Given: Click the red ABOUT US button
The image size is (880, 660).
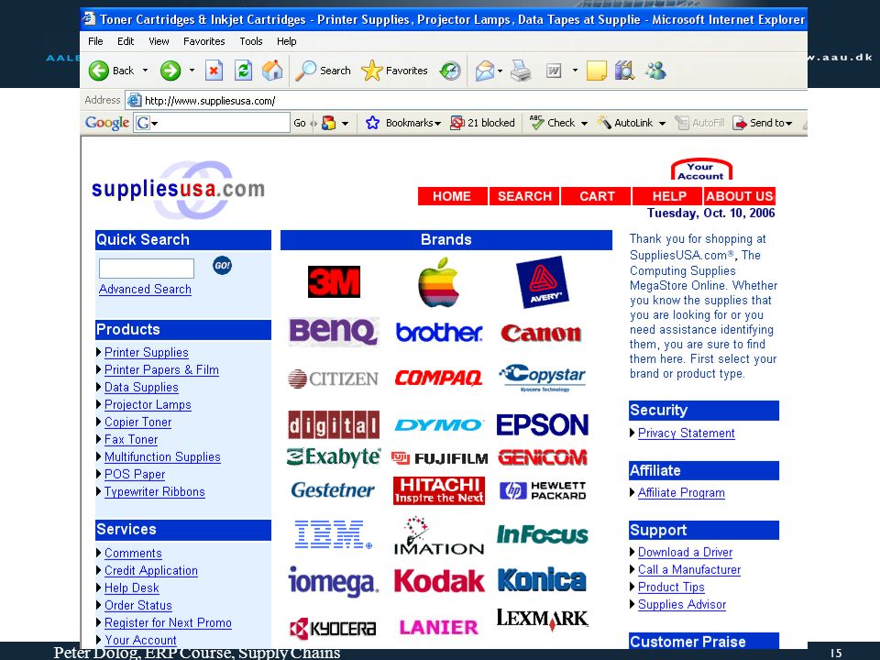Looking at the screenshot, I should (x=740, y=196).
